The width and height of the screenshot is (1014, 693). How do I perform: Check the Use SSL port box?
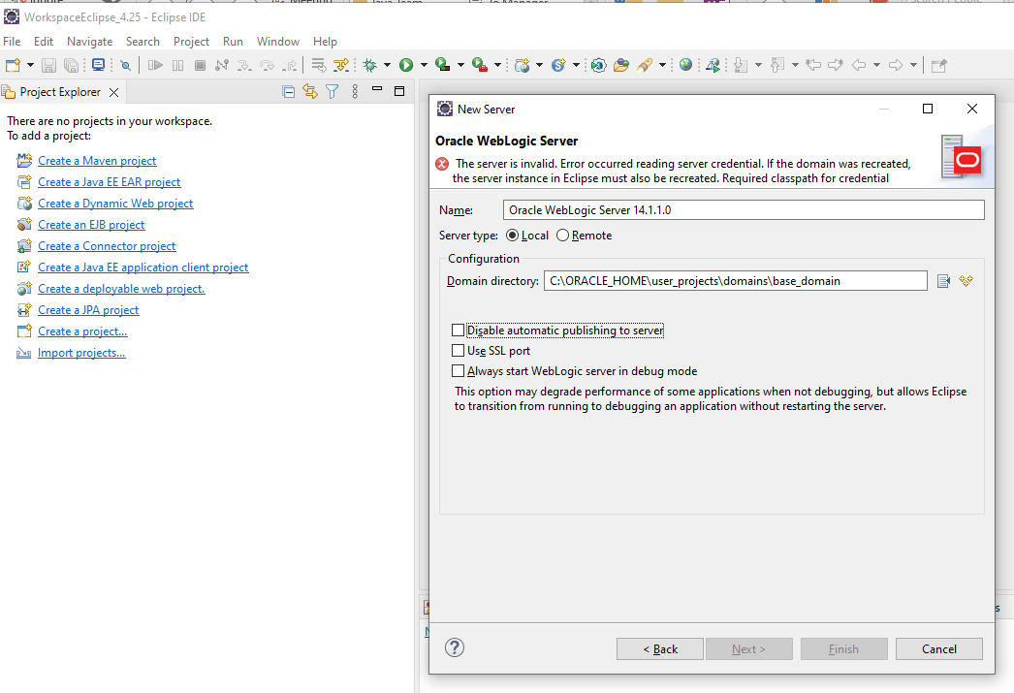pyautogui.click(x=458, y=351)
